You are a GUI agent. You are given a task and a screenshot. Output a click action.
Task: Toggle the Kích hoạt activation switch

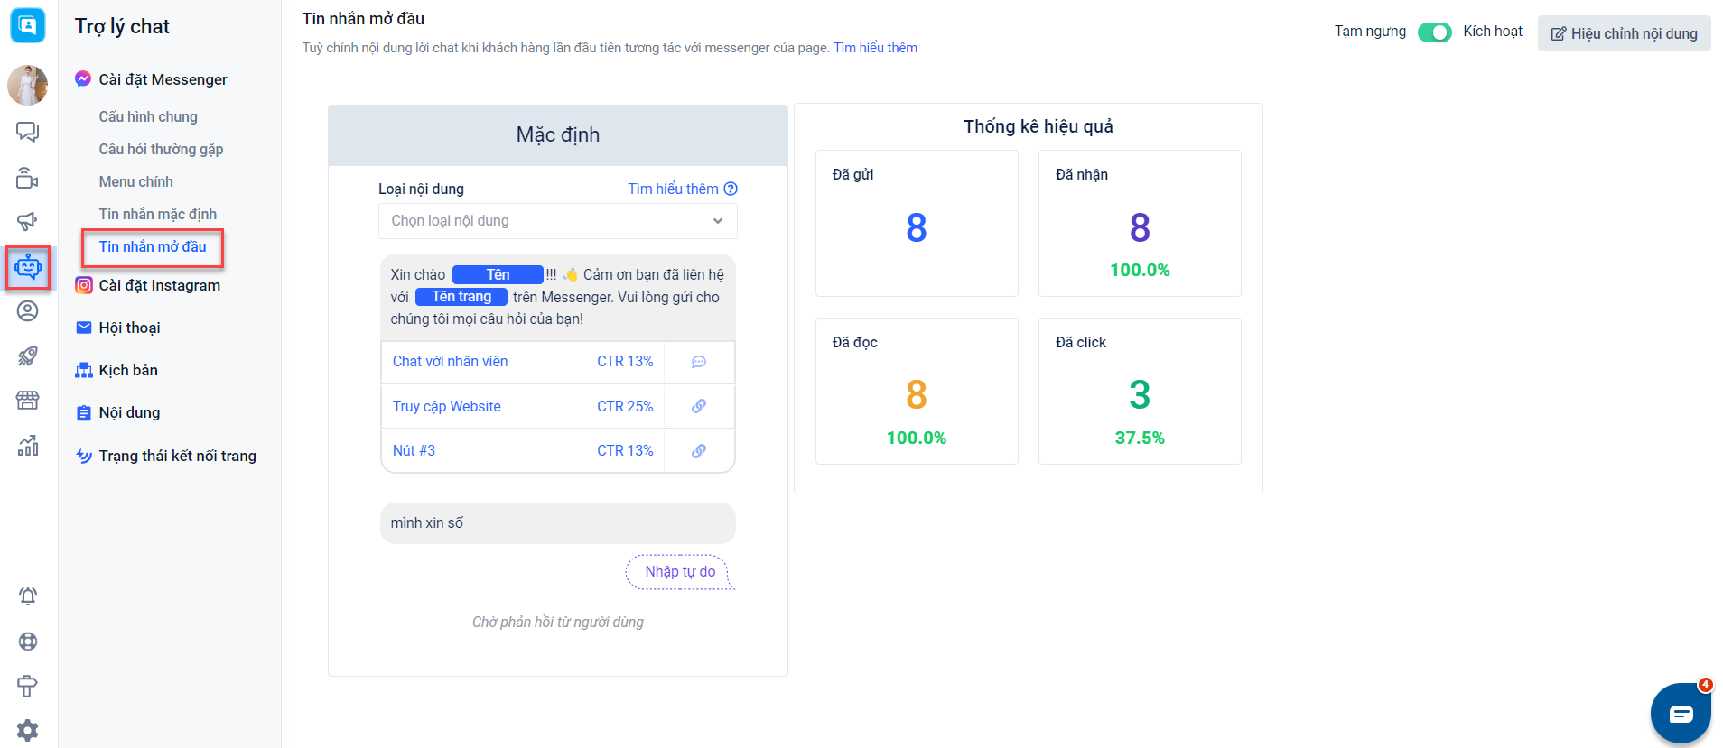tap(1434, 32)
